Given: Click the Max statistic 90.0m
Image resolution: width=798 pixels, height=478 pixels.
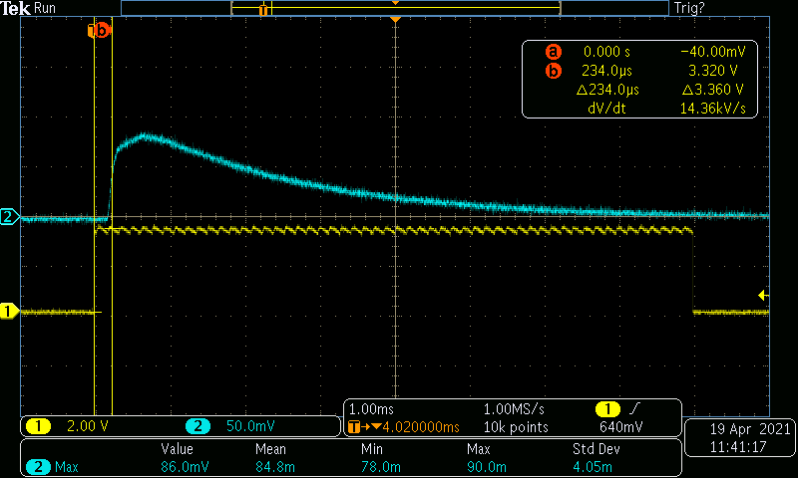Looking at the screenshot, I should 487,466.
